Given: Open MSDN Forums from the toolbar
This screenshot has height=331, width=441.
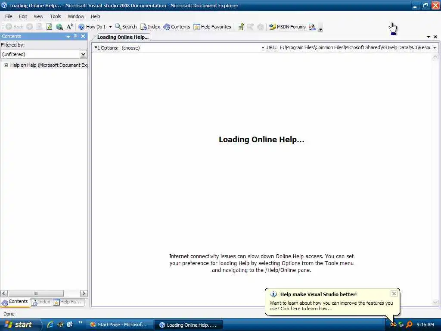Looking at the screenshot, I should tap(287, 27).
